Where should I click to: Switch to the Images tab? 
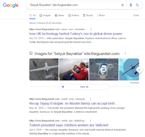pyautogui.click(x=45, y=15)
